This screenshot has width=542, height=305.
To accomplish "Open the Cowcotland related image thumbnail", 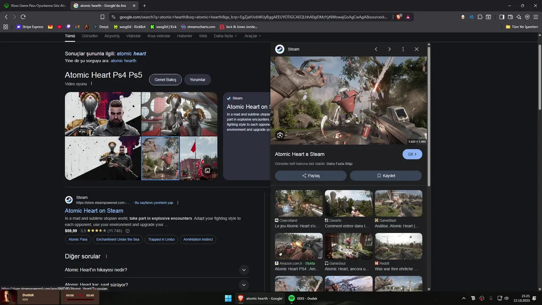I will 299,203.
